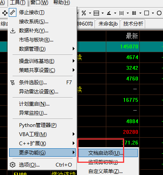Click 文档启动项(U)... in the submenu

coord(108,153)
